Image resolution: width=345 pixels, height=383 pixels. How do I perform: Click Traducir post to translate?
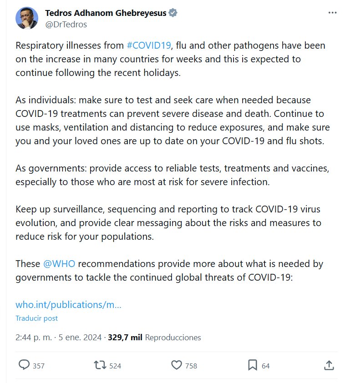(36, 318)
